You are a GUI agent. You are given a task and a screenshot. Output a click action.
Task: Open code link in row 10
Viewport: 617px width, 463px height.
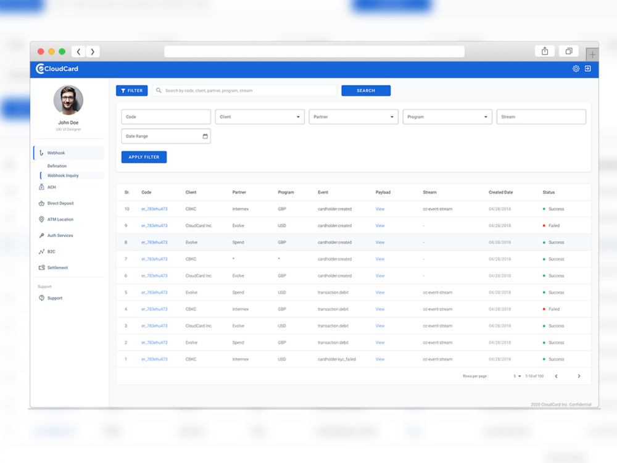[x=154, y=209]
